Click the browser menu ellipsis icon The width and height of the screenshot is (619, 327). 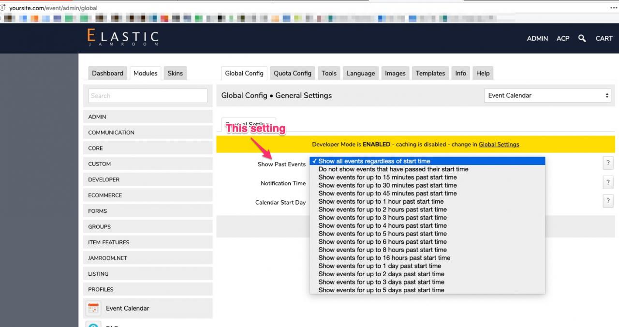(x=614, y=8)
